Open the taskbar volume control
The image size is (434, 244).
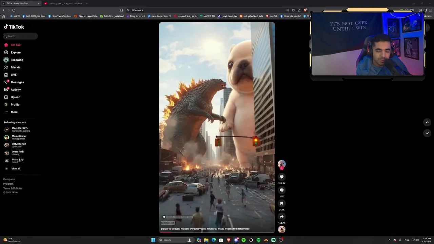pos(417,240)
